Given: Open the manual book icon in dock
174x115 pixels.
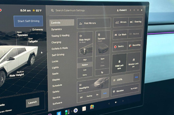Looking at the screenshot, I should [84, 109].
